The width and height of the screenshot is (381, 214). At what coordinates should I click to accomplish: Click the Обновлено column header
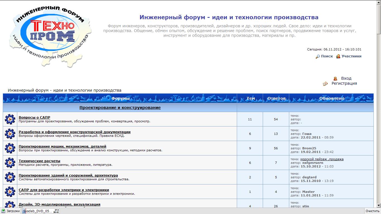click(332, 98)
